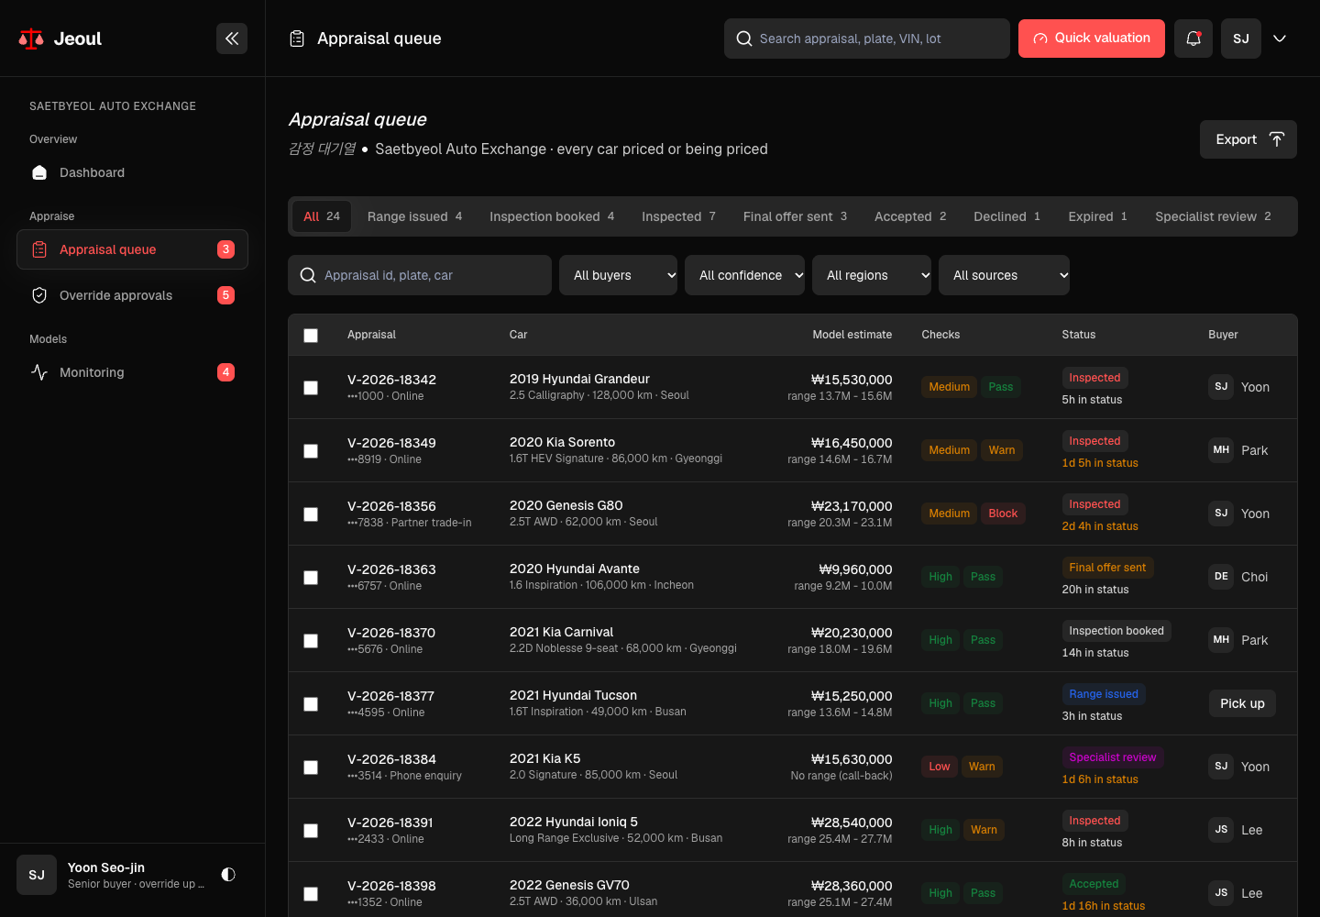This screenshot has width=1320, height=917.
Task: Select the checkbox for V-2026-18342
Action: [311, 388]
